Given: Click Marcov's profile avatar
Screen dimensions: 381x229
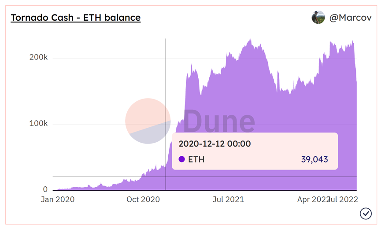Looking at the screenshot, I should [x=318, y=18].
